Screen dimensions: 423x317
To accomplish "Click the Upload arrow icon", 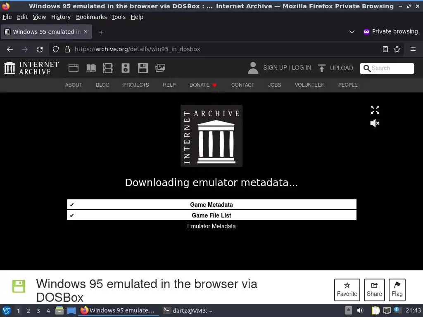I will (321, 68).
